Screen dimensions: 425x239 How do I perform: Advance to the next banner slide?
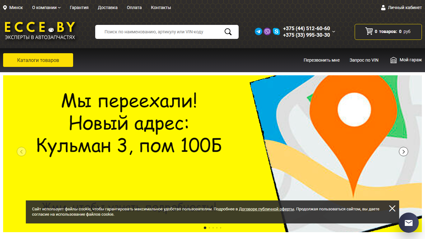pyautogui.click(x=404, y=152)
